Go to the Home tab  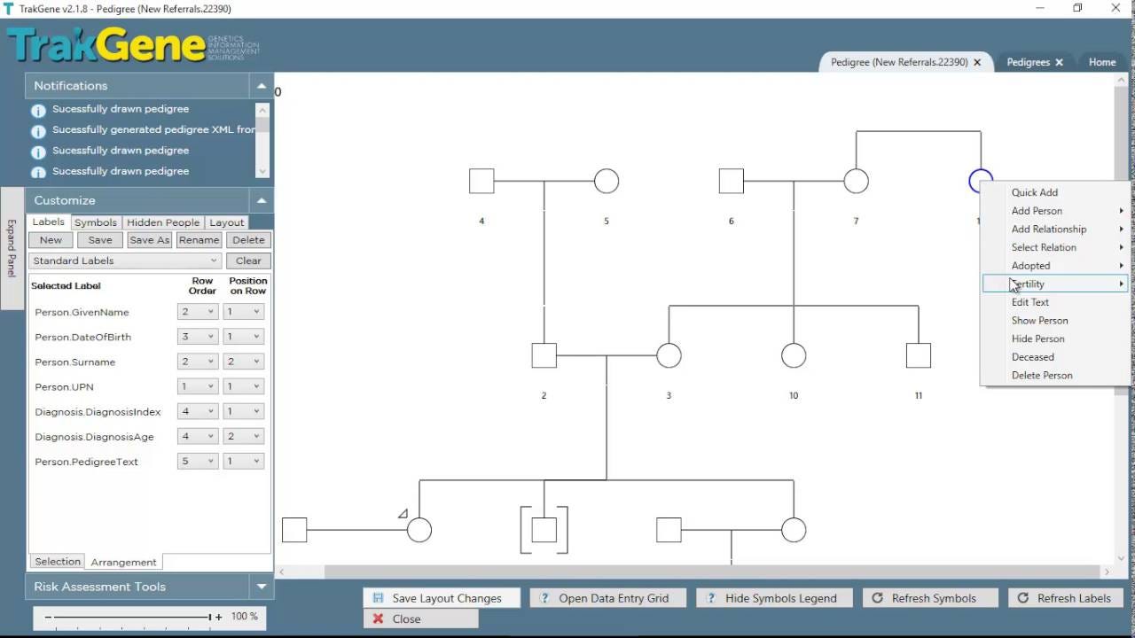(x=1102, y=62)
